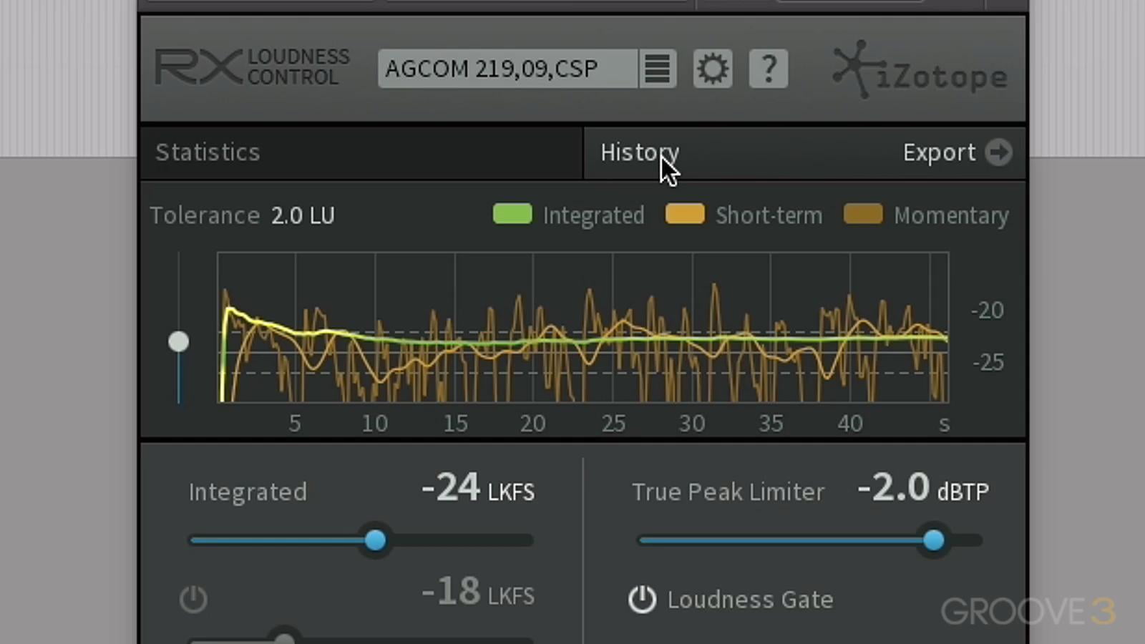Click the iZotope logo
1145x644 pixels.
tap(920, 70)
